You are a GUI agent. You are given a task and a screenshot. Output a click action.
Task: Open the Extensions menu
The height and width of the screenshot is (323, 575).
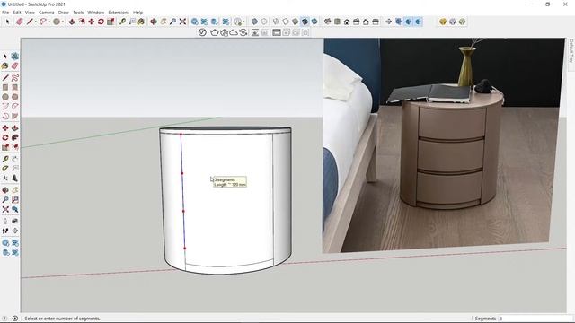pos(119,13)
